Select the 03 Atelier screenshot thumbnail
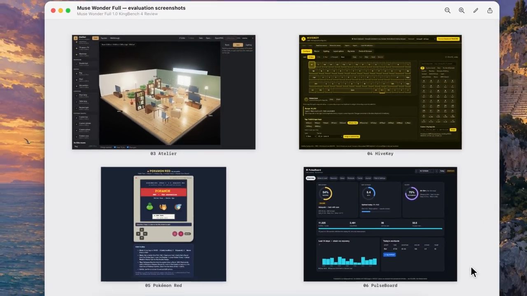 (x=163, y=92)
